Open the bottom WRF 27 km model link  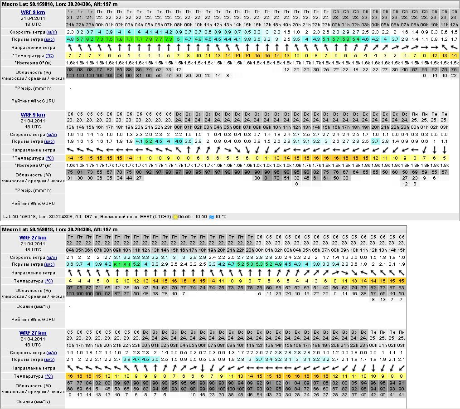(33, 333)
